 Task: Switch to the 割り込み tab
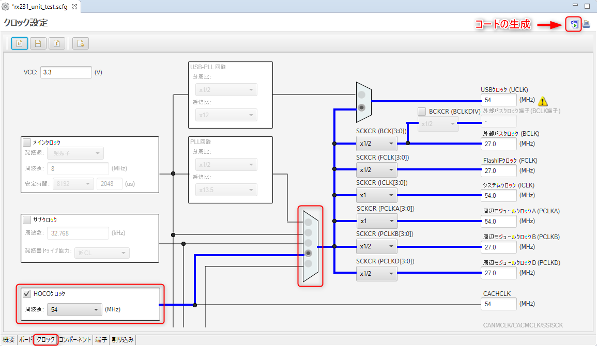tap(123, 339)
